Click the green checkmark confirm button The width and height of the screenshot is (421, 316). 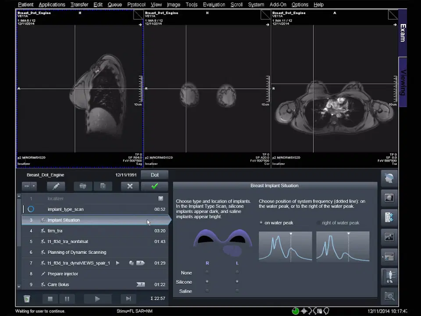coord(154,186)
